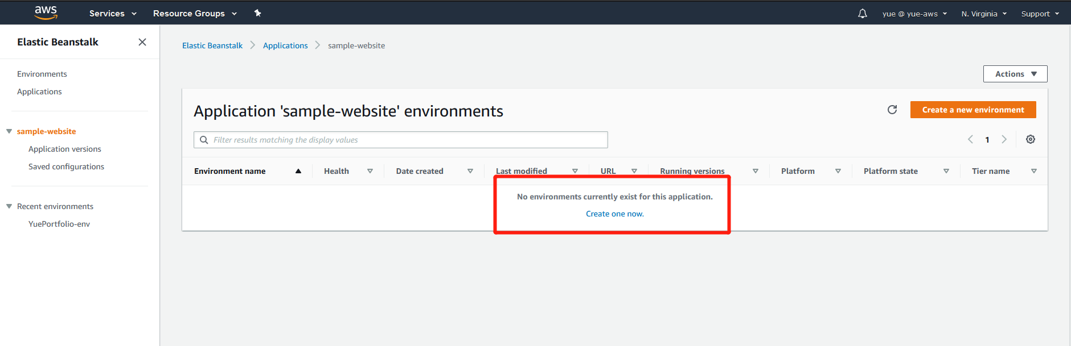Sort by Date created column arrow
The width and height of the screenshot is (1071, 346).
470,171
